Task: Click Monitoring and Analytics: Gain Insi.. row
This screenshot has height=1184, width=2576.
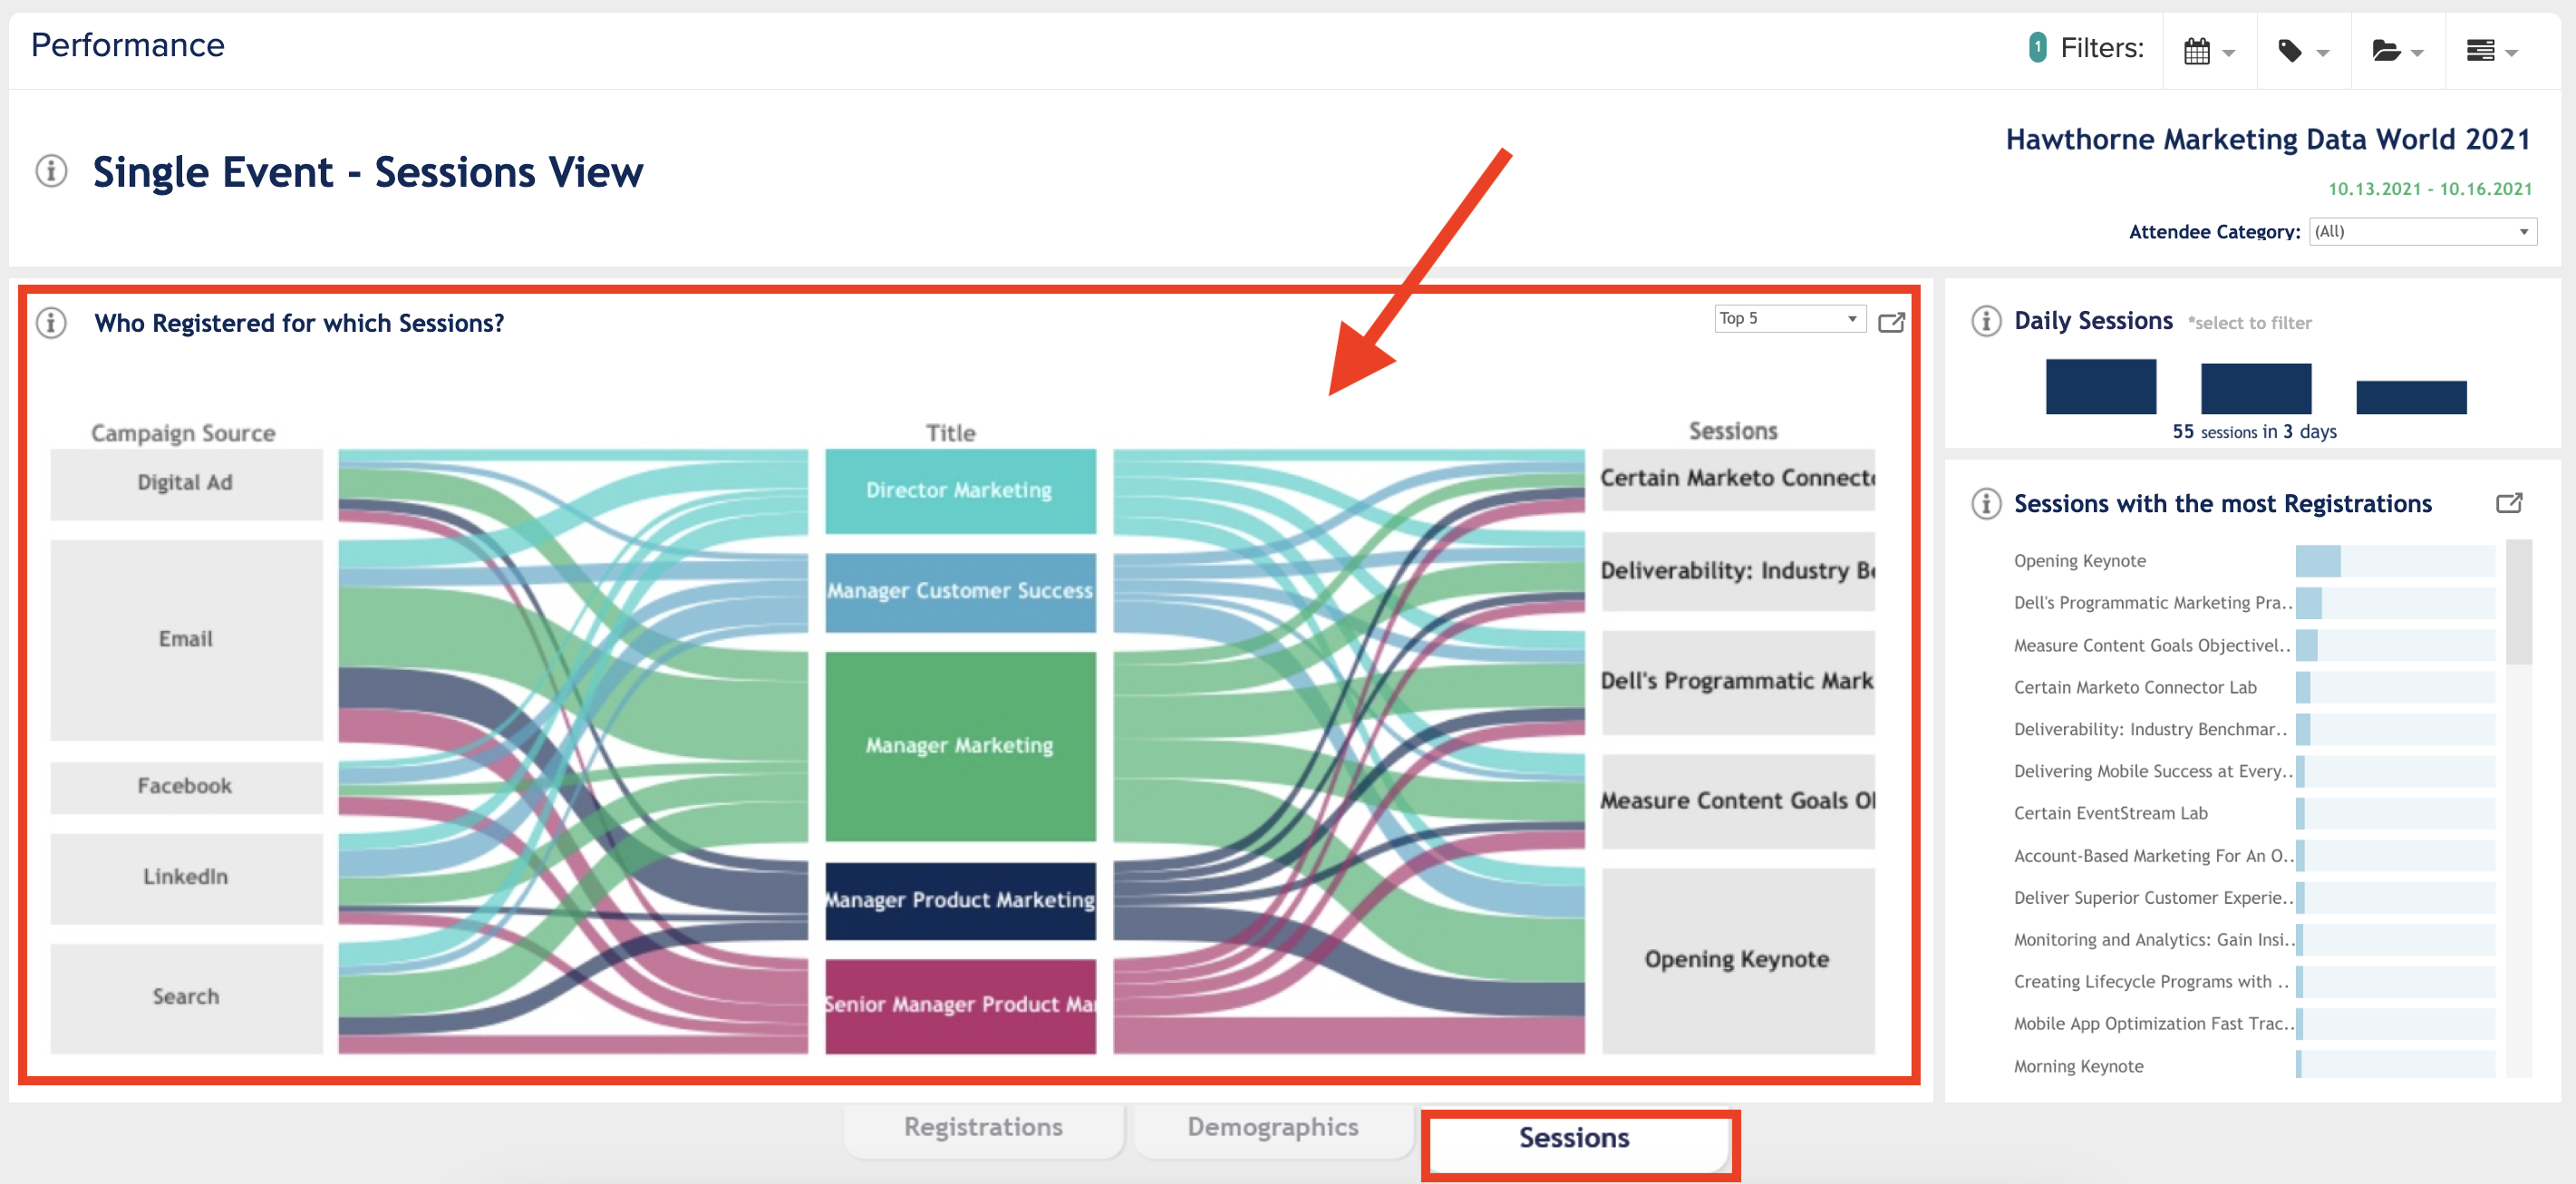Action: pos(2253,940)
